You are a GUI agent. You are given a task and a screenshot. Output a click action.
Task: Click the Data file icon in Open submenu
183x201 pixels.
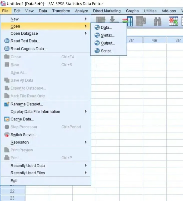(97, 27)
